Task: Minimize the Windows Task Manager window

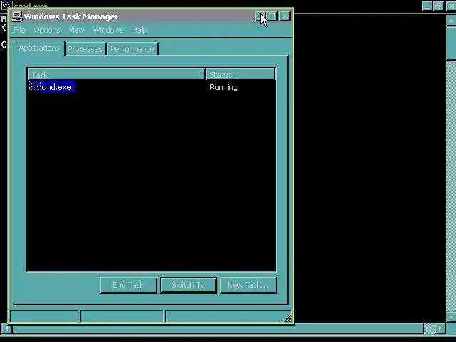Action: 259,16
